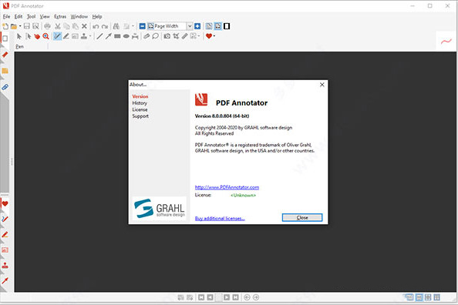458x305 pixels.
Task: Expand the Favorites heart dropdown arrow
Action: click(x=214, y=36)
